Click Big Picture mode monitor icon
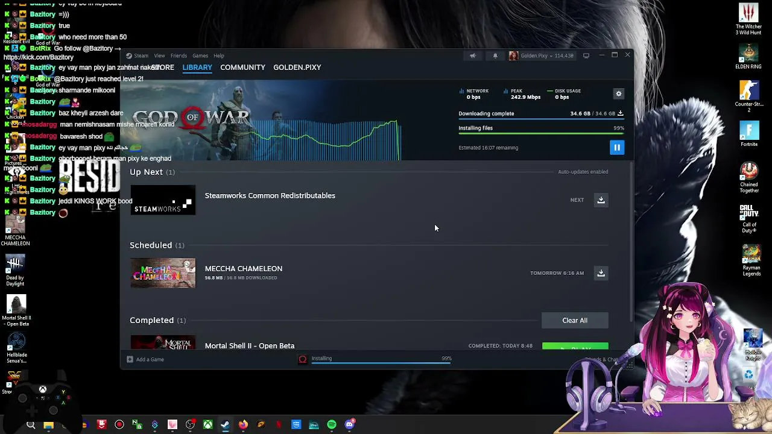Screen dimensions: 772x434 [586, 55]
